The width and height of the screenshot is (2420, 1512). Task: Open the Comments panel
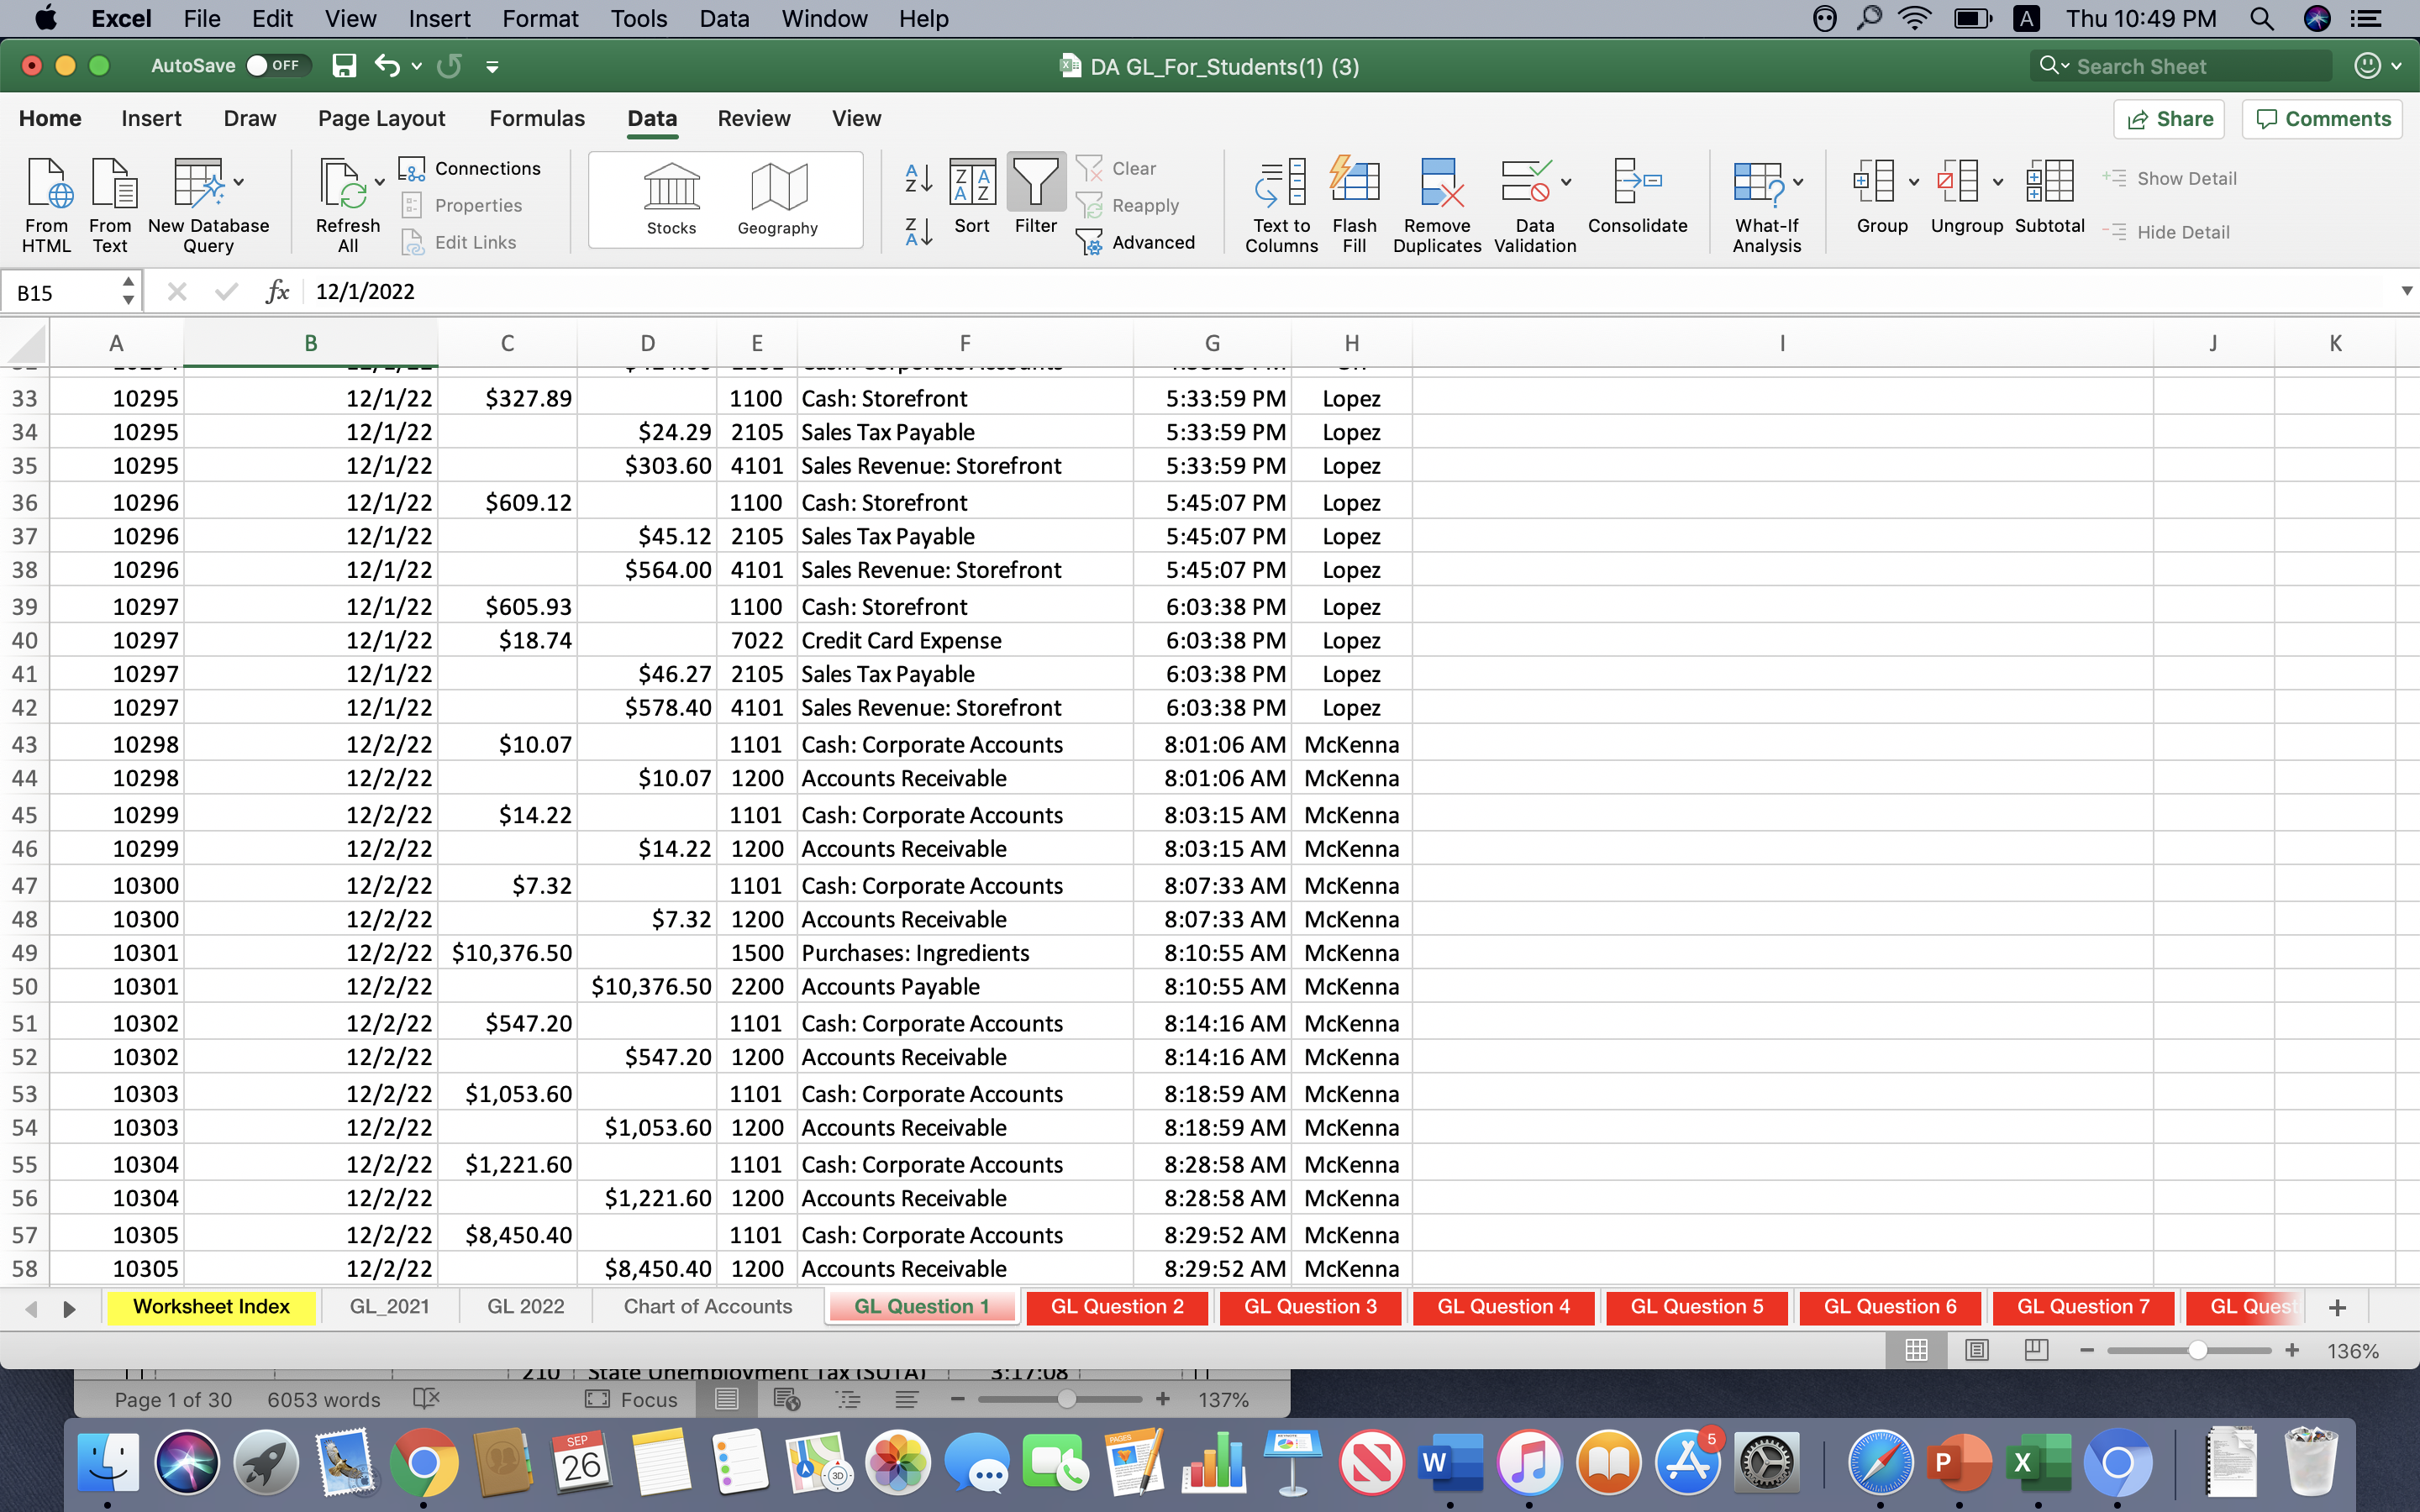2322,118
